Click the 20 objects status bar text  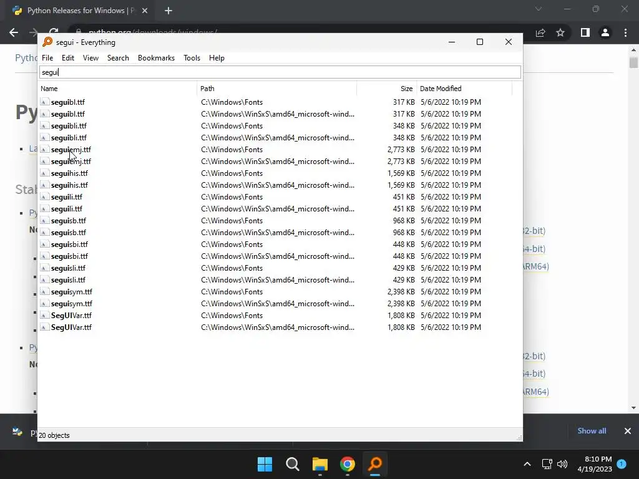click(x=54, y=435)
